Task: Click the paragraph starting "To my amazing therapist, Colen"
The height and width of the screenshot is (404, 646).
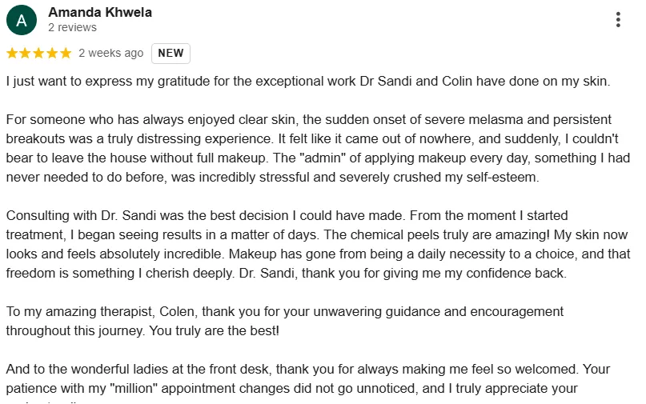Action: coord(285,322)
